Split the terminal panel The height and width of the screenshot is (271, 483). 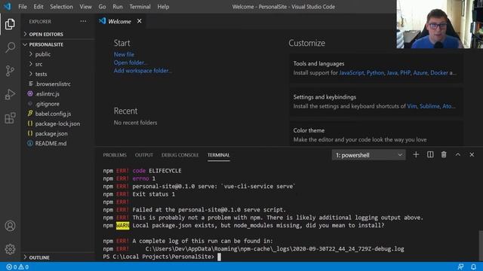pyautogui.click(x=430, y=154)
